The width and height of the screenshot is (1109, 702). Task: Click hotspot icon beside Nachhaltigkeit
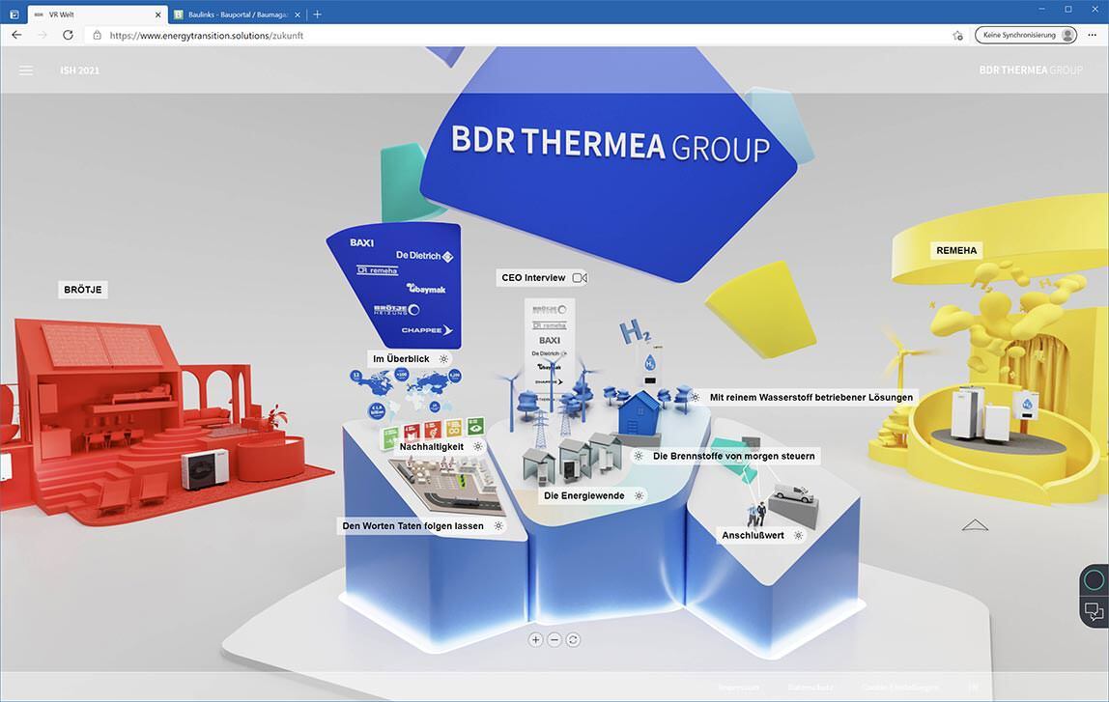click(x=478, y=447)
